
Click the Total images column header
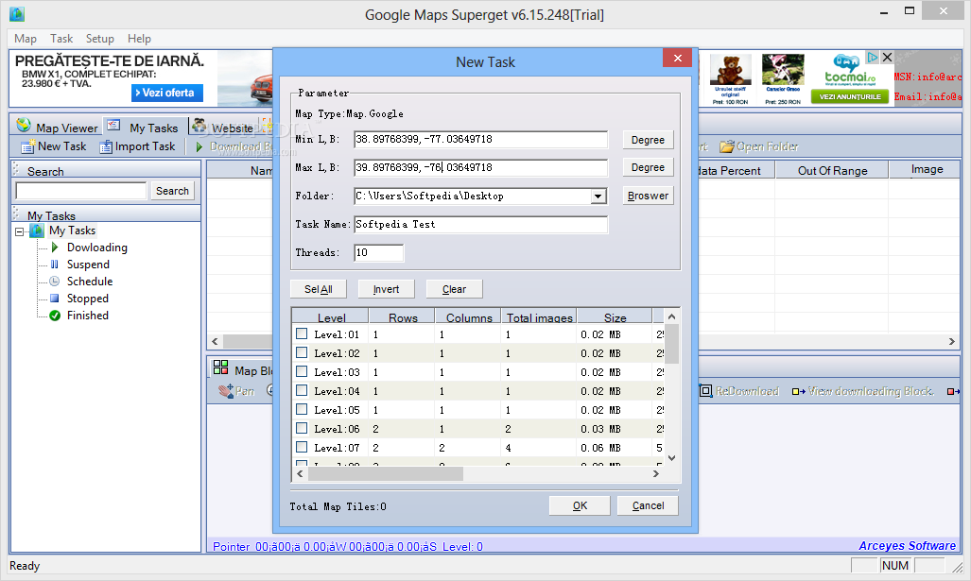(x=539, y=316)
